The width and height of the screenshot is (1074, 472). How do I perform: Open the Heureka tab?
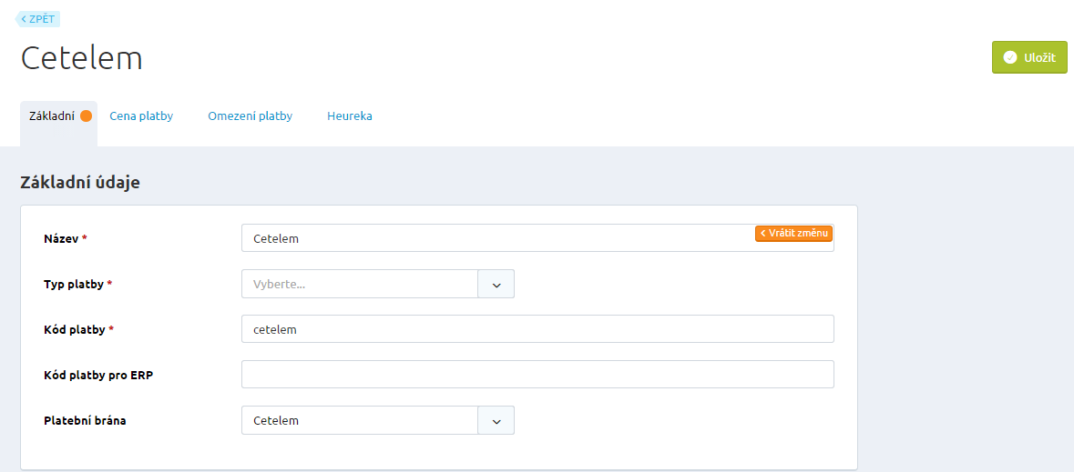(349, 116)
